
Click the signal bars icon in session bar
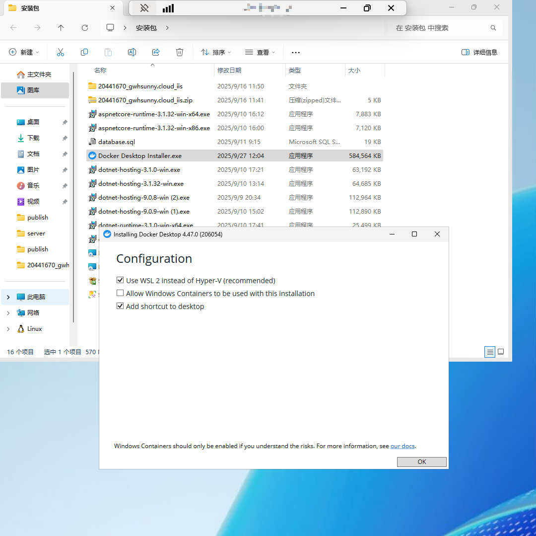168,8
